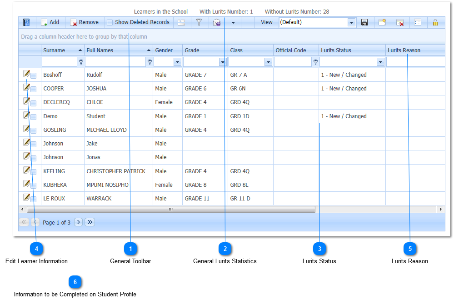Click the horizontal scrollbar of the grid
The width and height of the screenshot is (454, 305).
[170, 210]
